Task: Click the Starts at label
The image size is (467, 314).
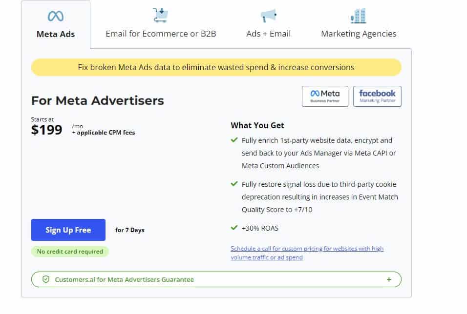Action: point(42,119)
